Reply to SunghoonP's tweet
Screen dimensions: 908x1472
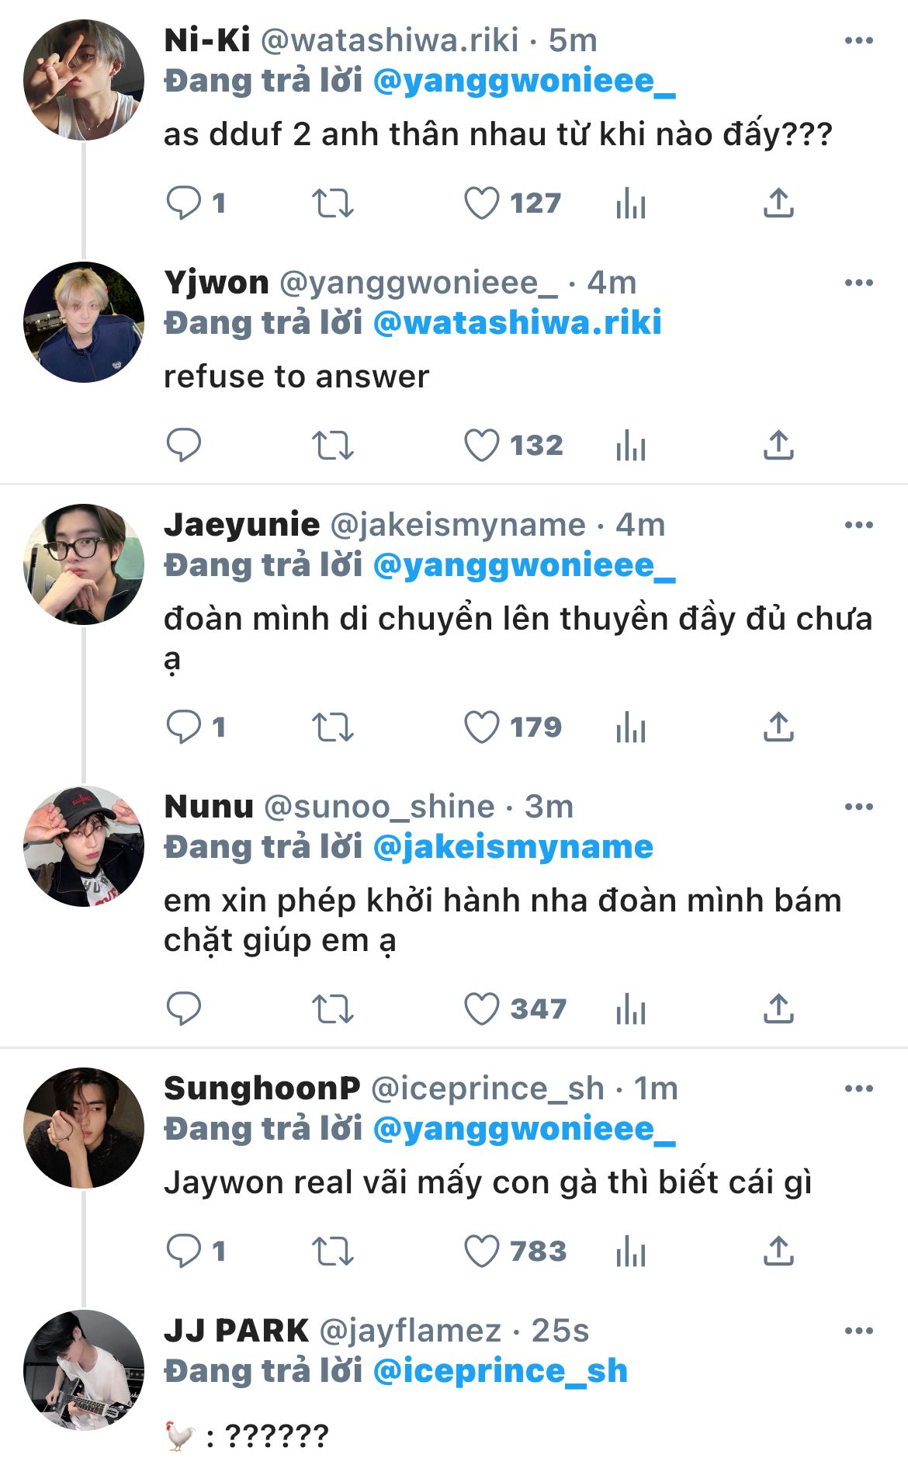coord(184,1252)
